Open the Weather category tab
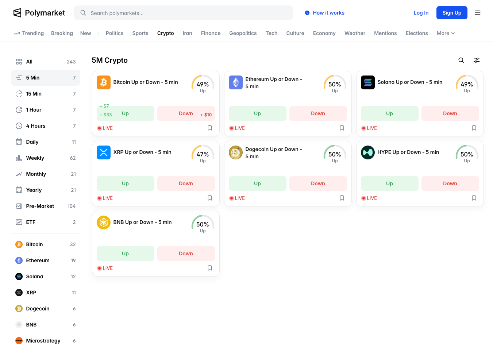The height and width of the screenshot is (352, 493). [x=355, y=33]
